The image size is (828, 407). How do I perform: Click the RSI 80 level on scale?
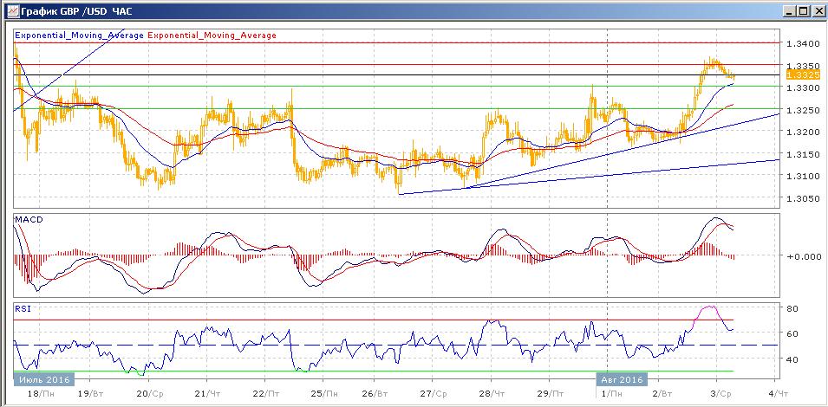click(792, 308)
